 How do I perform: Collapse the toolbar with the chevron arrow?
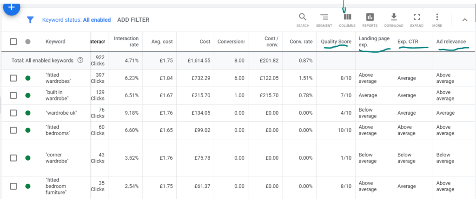click(465, 20)
